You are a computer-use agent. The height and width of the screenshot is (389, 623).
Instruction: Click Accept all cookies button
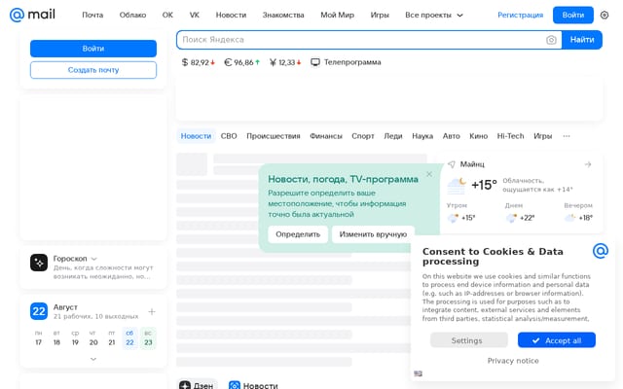pos(557,340)
